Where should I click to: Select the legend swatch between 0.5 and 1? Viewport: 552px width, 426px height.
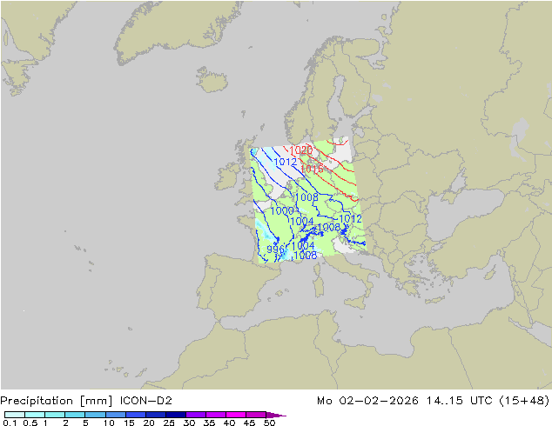click(35, 415)
